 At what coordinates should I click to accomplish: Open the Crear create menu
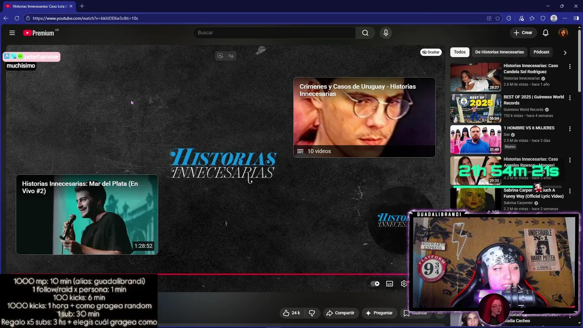[522, 33]
